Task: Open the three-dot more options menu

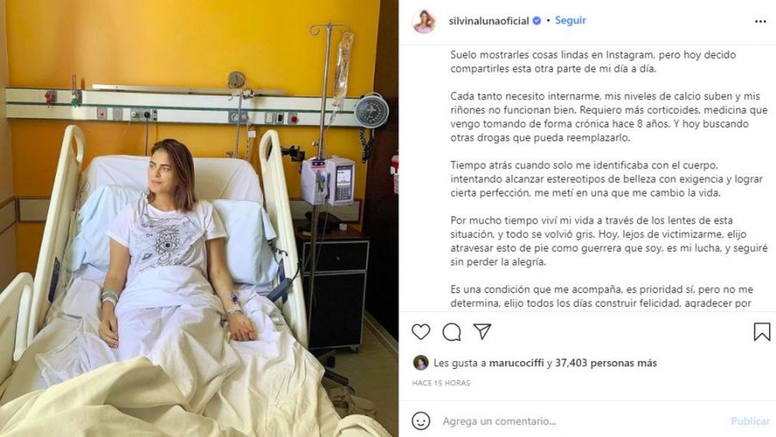Action: coord(760,21)
